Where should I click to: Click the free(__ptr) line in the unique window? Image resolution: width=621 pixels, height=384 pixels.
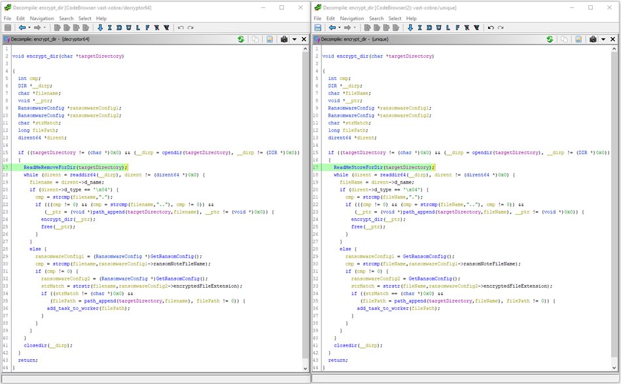pos(368,227)
